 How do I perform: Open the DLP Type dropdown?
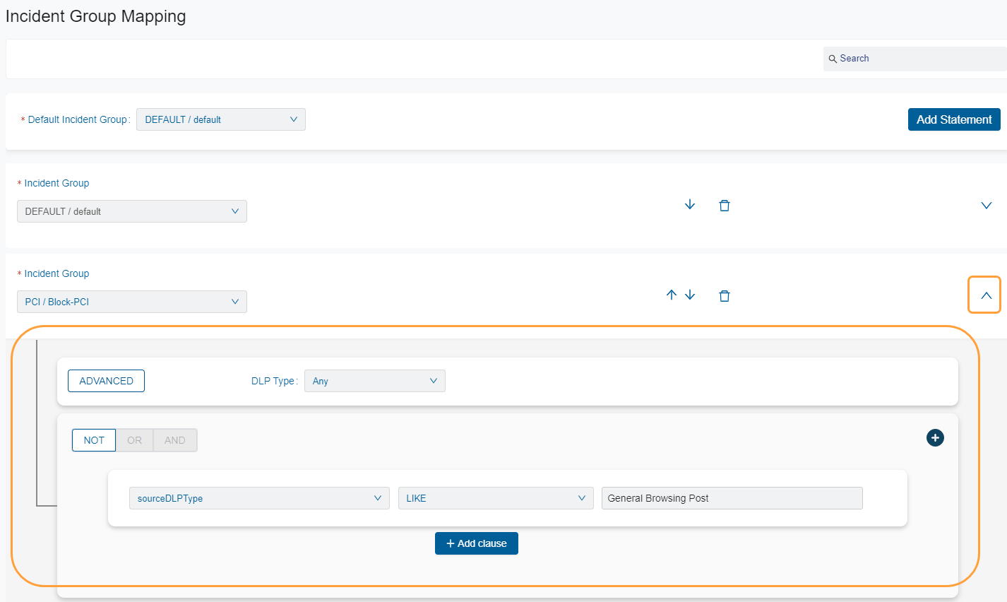click(374, 381)
